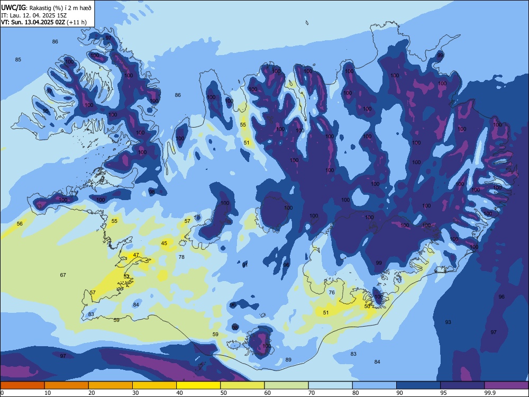The height and width of the screenshot is (397, 529).
Task: Click the dark orange 0–10 legend swatch
Action: 22,385
